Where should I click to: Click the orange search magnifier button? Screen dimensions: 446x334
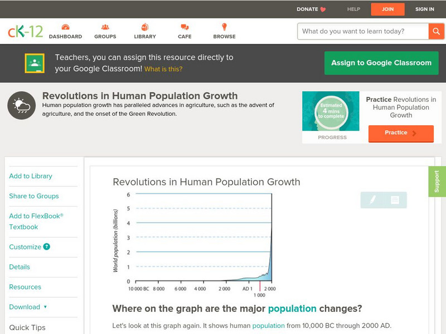436,31
